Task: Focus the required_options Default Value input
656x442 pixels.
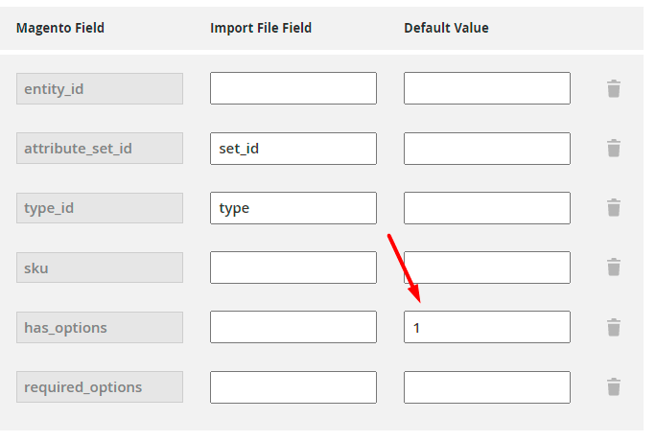Action: (x=486, y=387)
